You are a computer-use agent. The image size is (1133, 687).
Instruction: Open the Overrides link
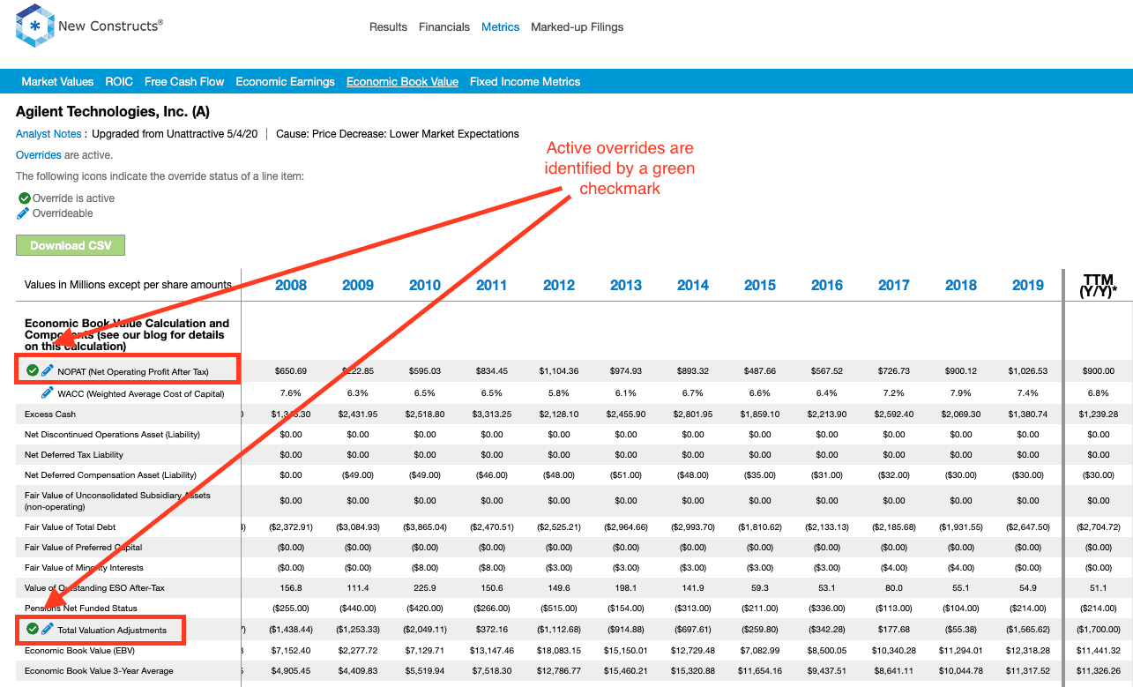(39, 155)
